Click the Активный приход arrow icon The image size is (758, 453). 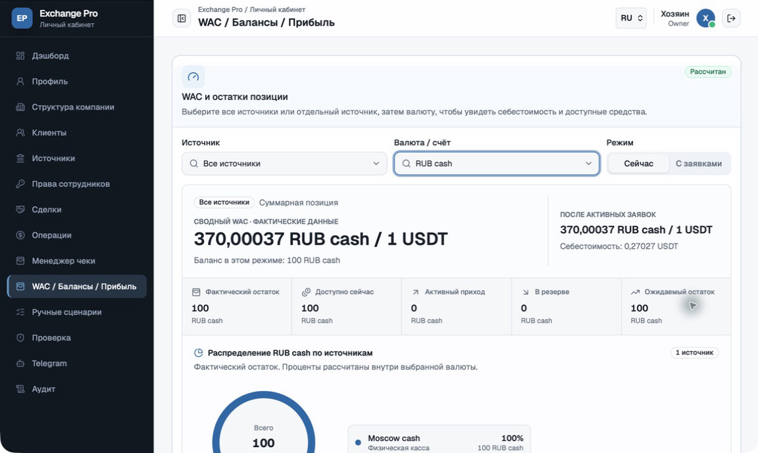[x=415, y=292]
